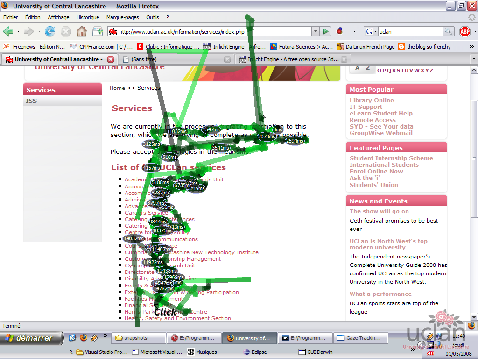Click the Adblock Plus ABP icon
This screenshot has width=478, height=359.
click(x=465, y=31)
